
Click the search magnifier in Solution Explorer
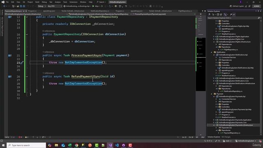pos(258,18)
